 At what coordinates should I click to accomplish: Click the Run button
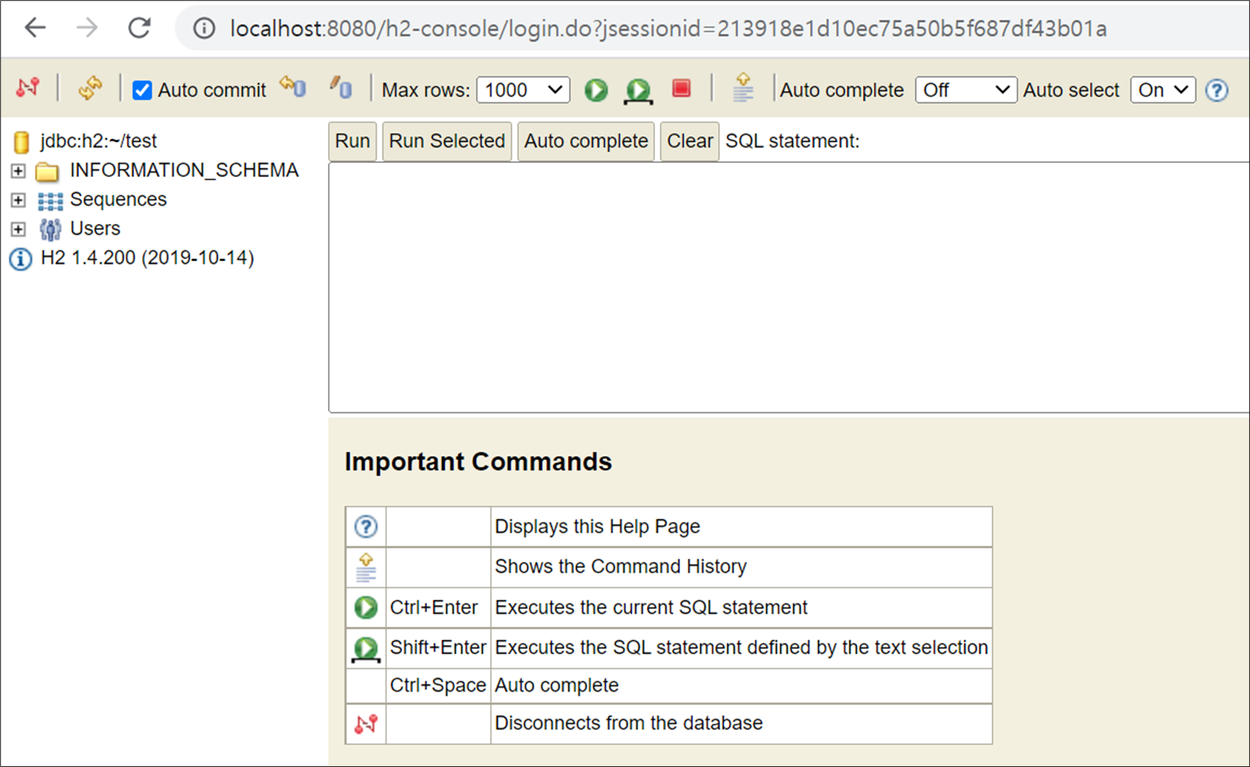[352, 141]
